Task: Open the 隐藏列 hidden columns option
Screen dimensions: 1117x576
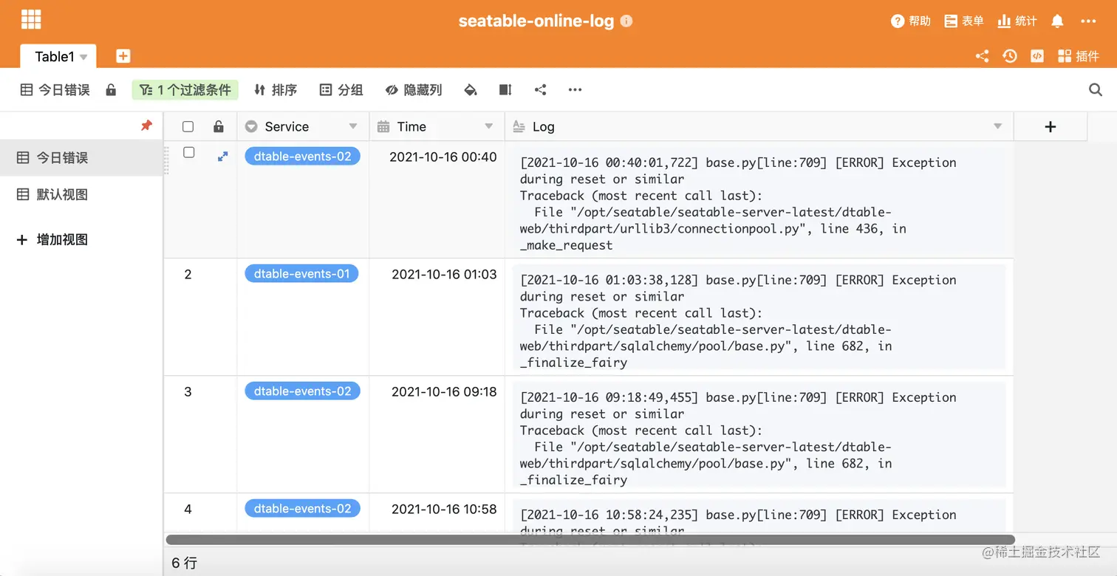Action: tap(414, 90)
